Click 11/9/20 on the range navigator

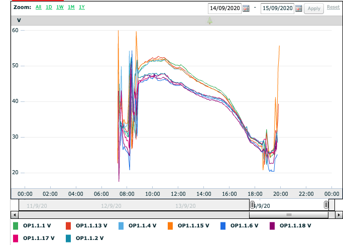click(x=37, y=206)
